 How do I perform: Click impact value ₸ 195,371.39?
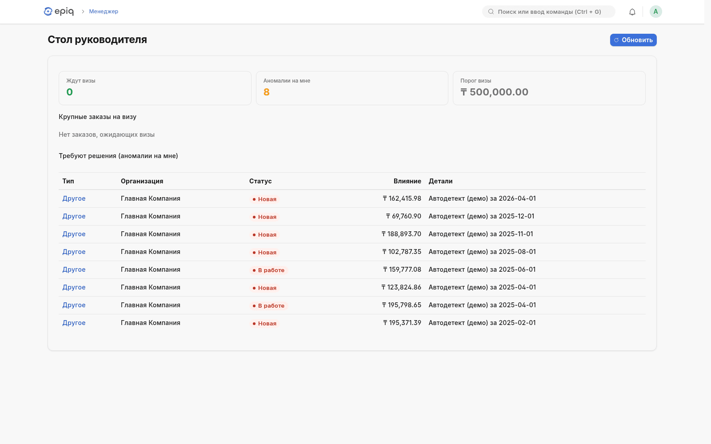(x=402, y=323)
